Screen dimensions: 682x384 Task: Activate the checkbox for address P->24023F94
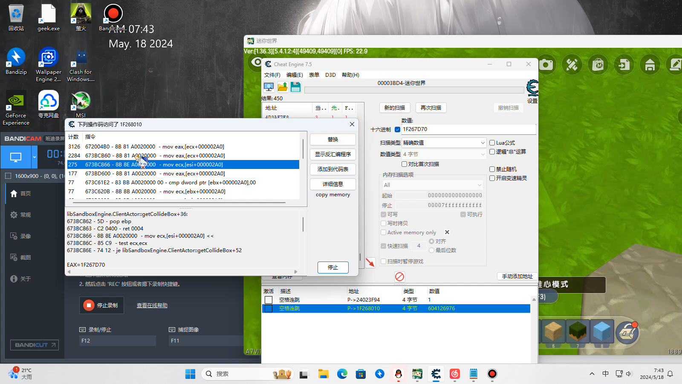pyautogui.click(x=269, y=300)
